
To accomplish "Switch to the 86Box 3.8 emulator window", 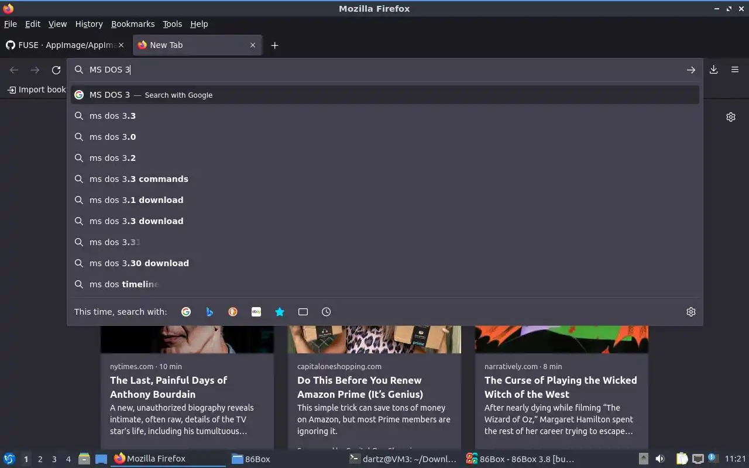I will [520, 459].
